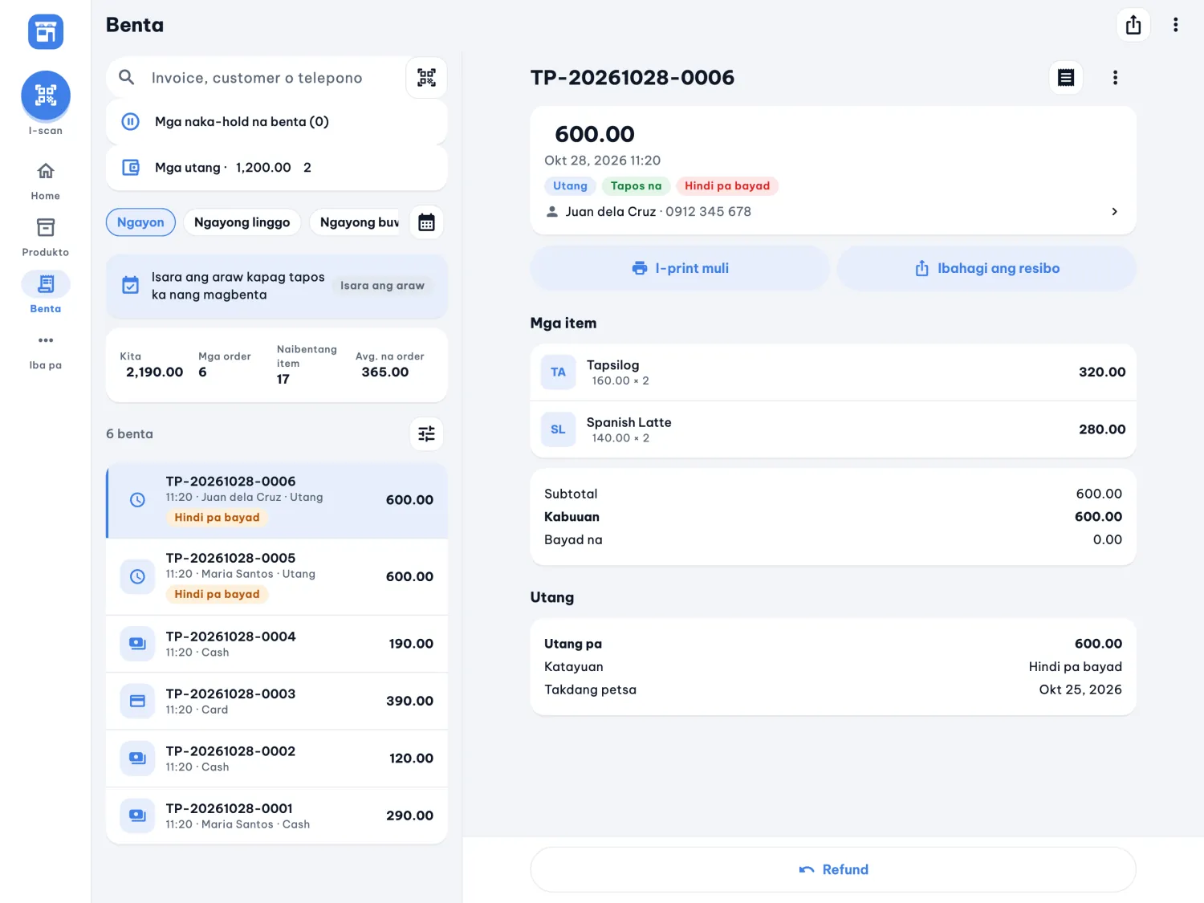Click the Tapsilog TA item avatar

558,372
